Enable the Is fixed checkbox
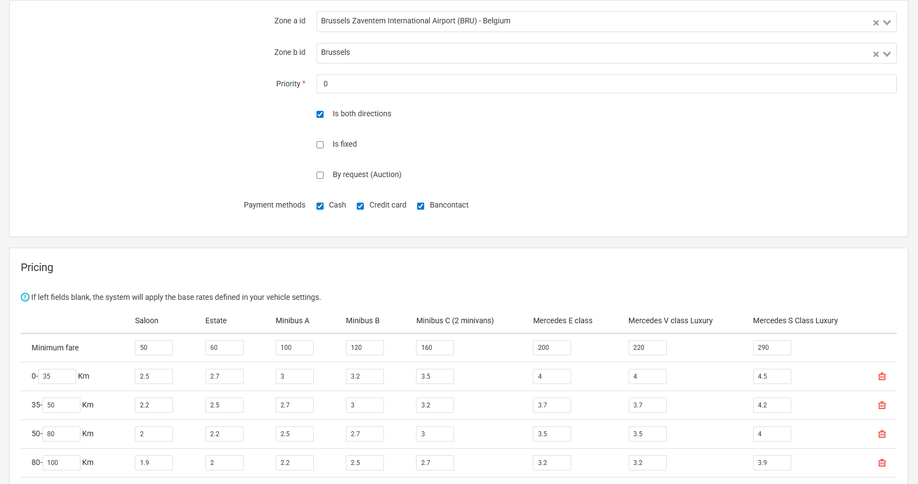The width and height of the screenshot is (918, 484). click(x=320, y=144)
